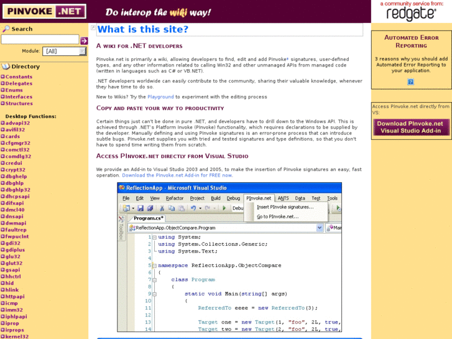Open the comctl32 module link
Viewport: 452px width, 339px height.
[x=17, y=149]
